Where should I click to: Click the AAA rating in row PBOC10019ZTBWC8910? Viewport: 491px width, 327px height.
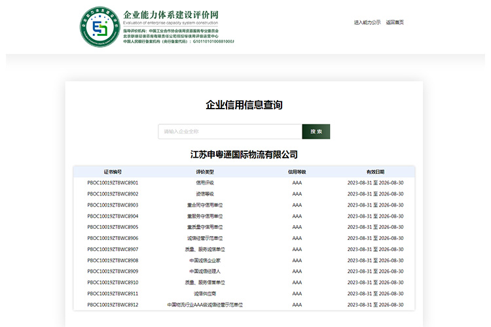(x=297, y=283)
